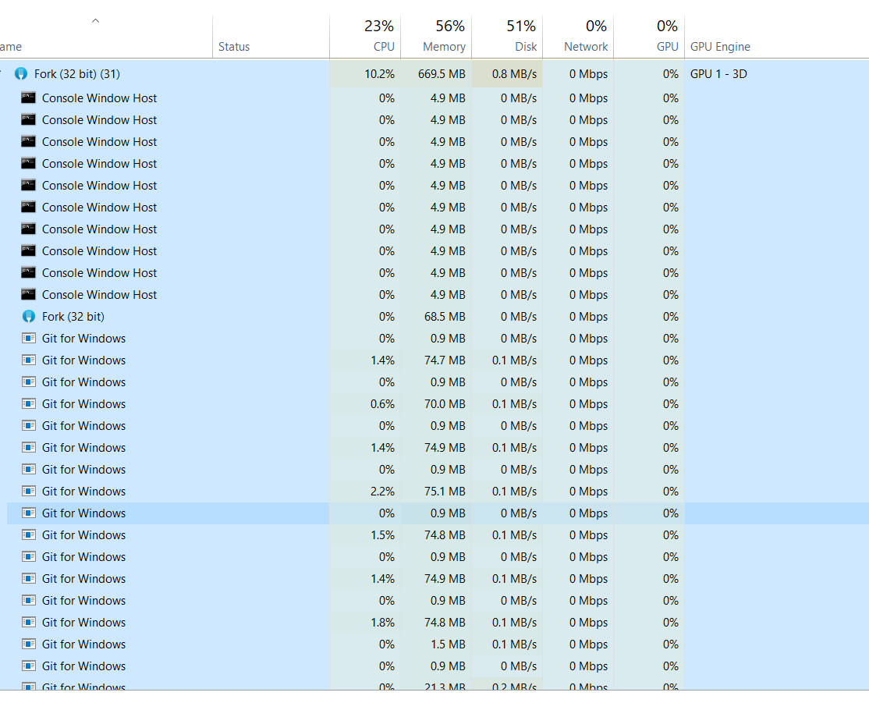This screenshot has width=869, height=703.
Task: Click the Git for Windows icon in the 1.5% CPU row
Action: coord(29,535)
